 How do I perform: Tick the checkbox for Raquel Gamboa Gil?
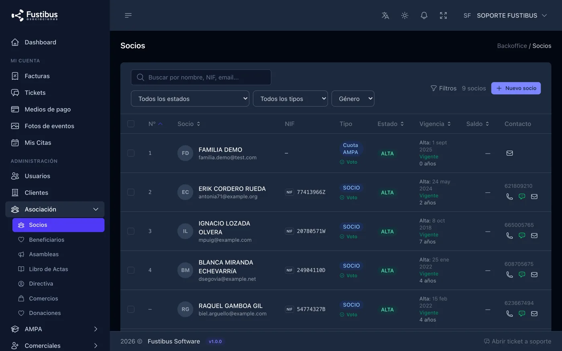(131, 309)
